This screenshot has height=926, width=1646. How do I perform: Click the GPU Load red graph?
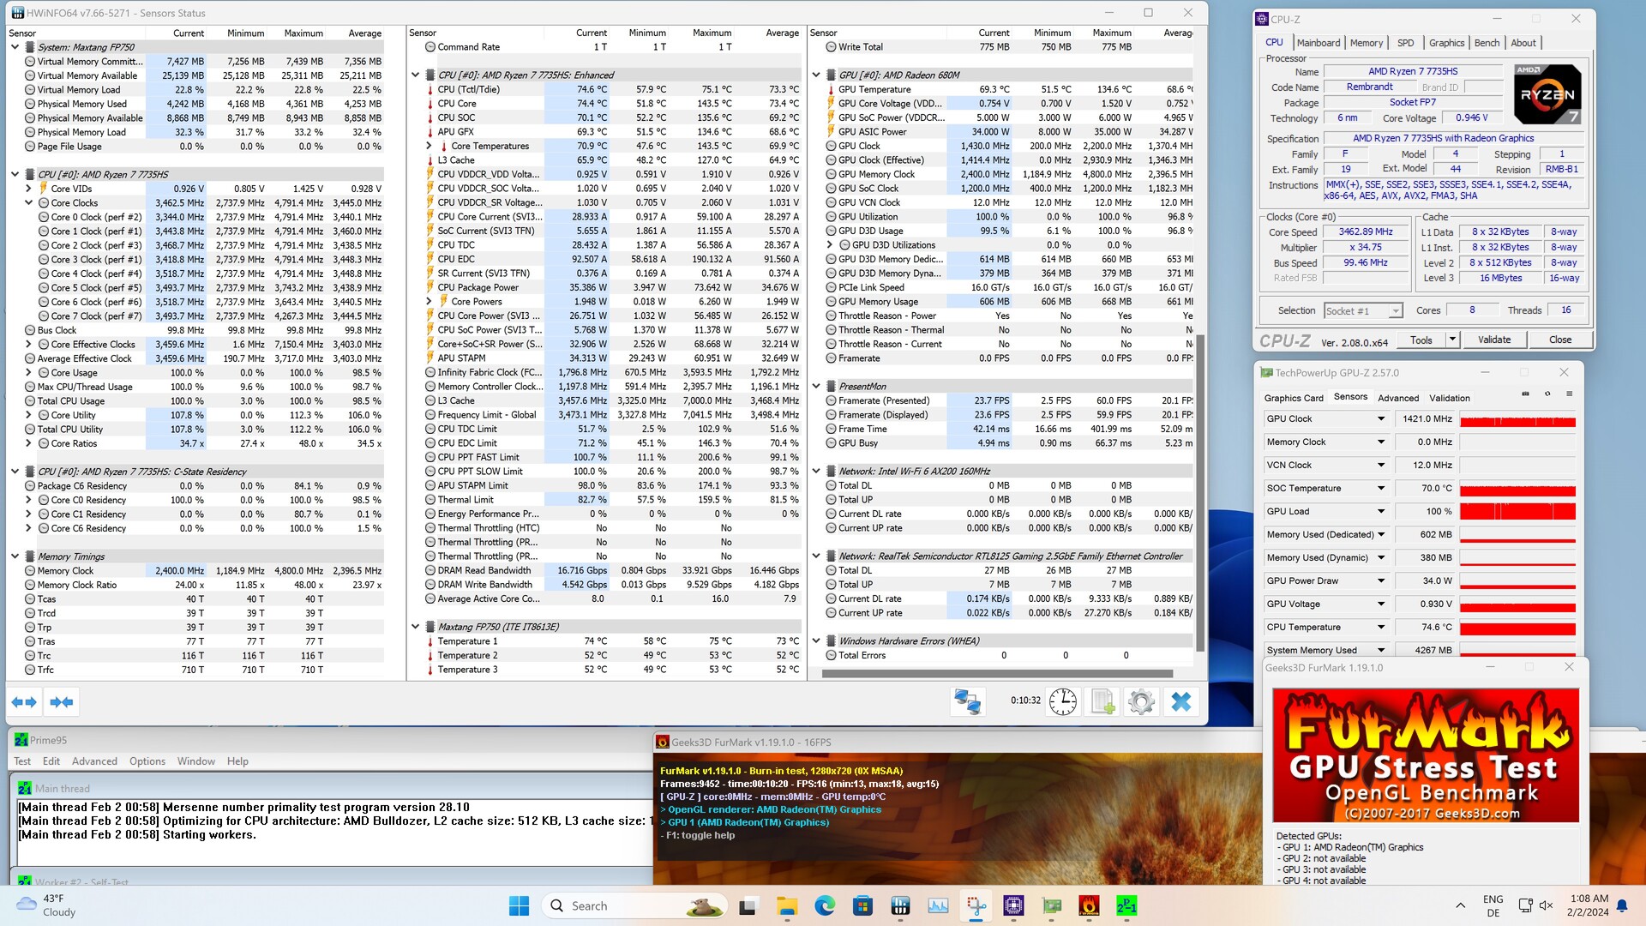pos(1517,512)
